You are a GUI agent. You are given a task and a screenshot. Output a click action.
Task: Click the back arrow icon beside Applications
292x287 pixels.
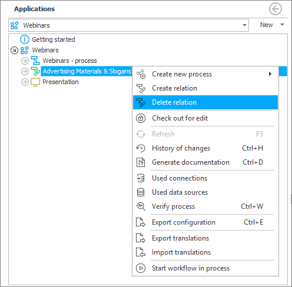[276, 9]
